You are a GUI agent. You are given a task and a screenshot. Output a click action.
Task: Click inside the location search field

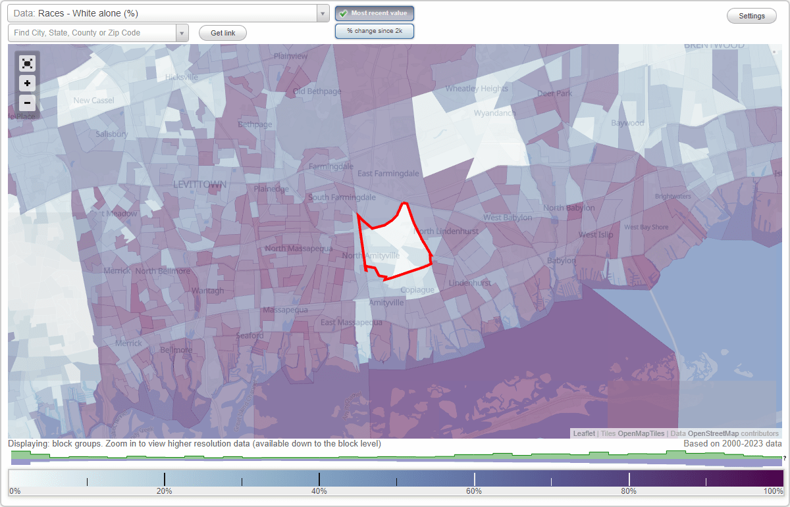[92, 32]
